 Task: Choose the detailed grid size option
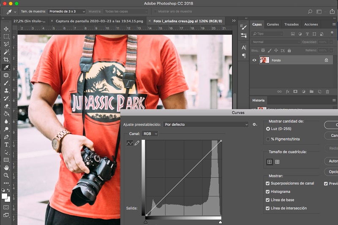click(x=277, y=162)
